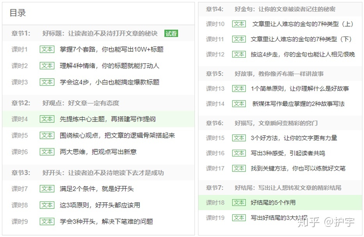Select chapter heading 好结尾：写出让人想转发文章的精彩结尾
The width and height of the screenshot is (364, 237).
click(288, 187)
